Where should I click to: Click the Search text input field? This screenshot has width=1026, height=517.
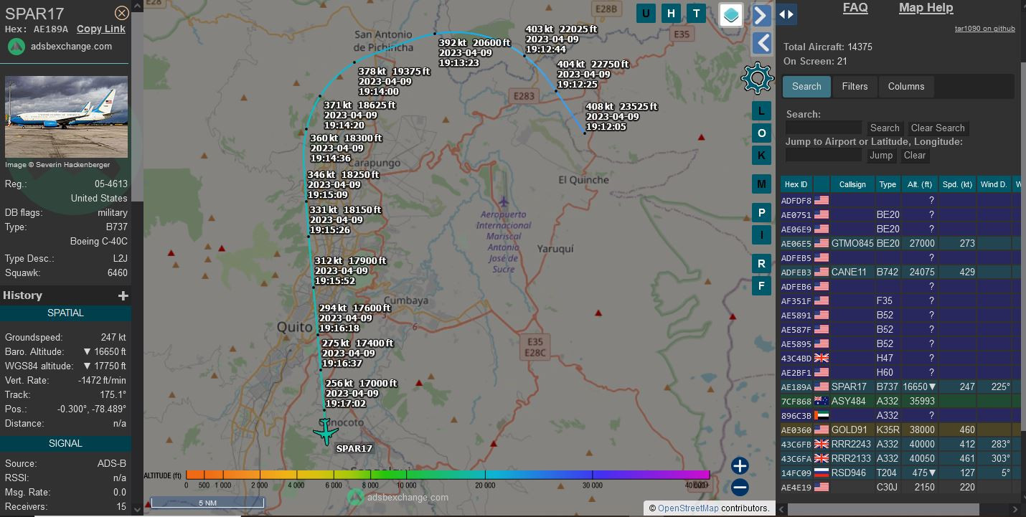[824, 128]
